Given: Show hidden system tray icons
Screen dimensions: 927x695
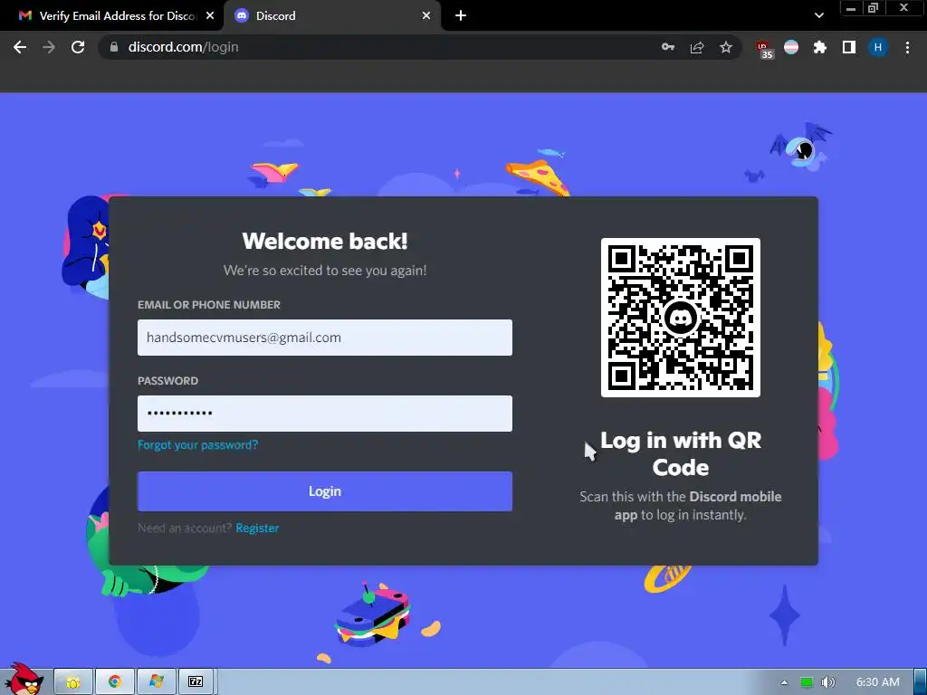Looking at the screenshot, I should point(784,682).
